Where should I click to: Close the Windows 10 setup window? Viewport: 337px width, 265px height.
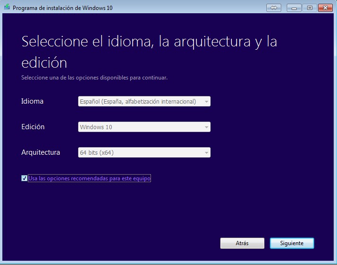click(x=325, y=8)
